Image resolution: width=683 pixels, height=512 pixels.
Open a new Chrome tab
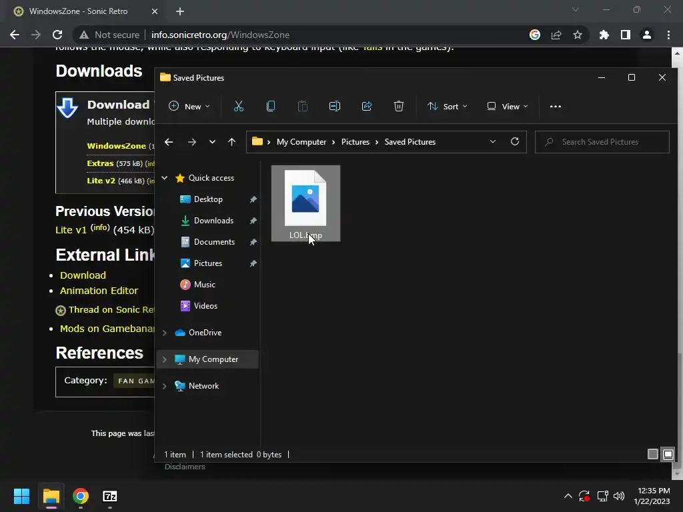[180, 11]
